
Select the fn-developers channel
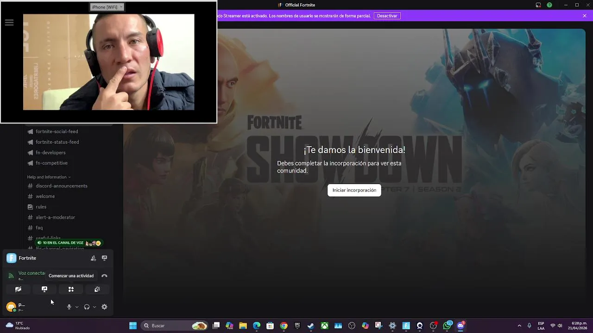tap(50, 153)
